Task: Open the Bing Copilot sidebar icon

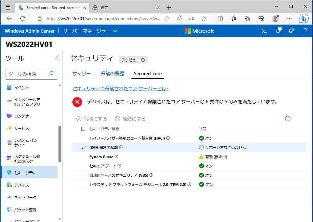Action: coord(304,18)
